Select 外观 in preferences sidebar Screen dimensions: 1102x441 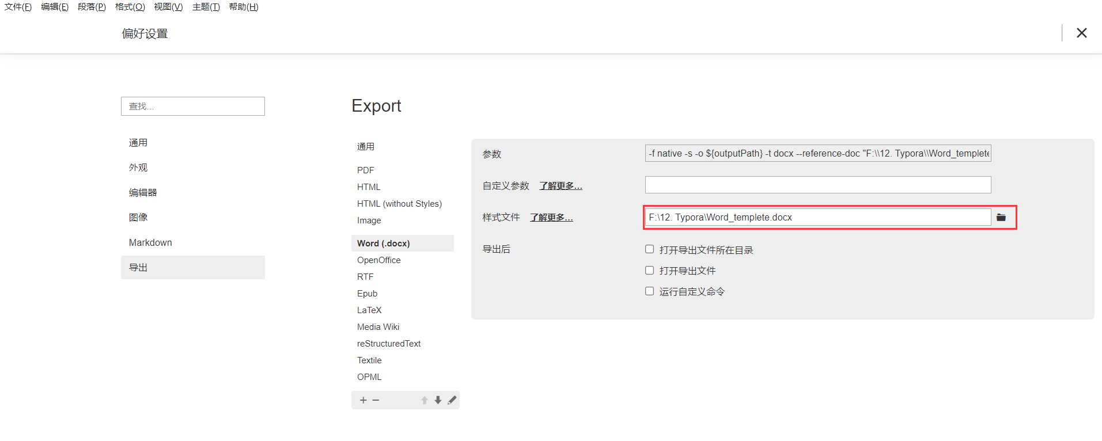point(193,168)
